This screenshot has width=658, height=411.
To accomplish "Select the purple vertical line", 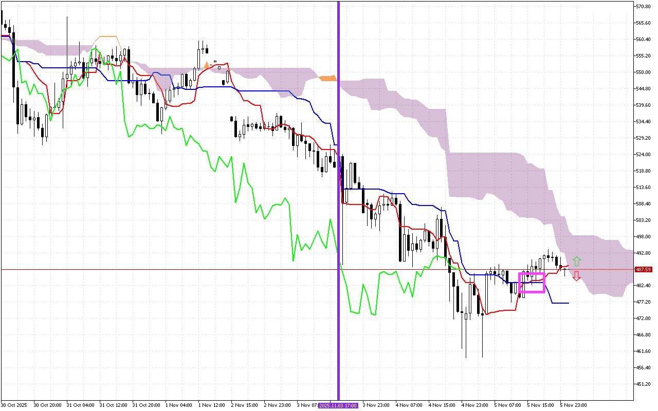I will tap(338, 154).
